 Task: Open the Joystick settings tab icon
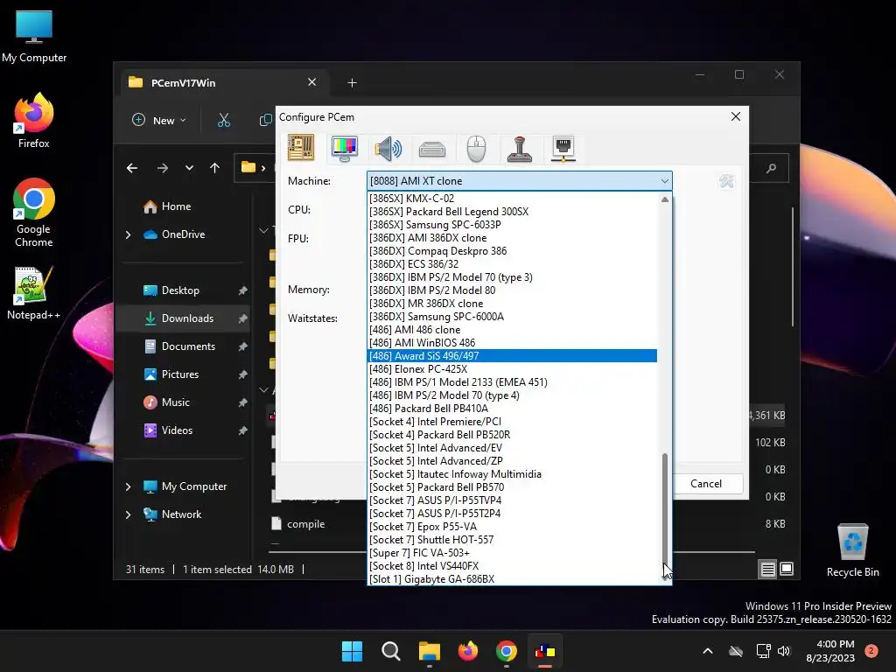pyautogui.click(x=520, y=149)
